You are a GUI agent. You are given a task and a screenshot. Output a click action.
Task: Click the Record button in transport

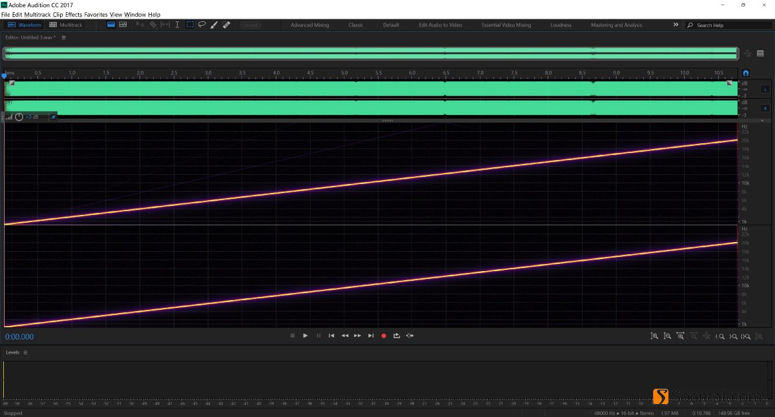(x=384, y=336)
